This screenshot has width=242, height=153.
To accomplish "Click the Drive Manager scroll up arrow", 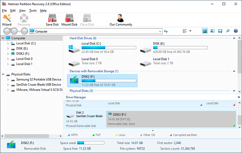I will 239,103.
